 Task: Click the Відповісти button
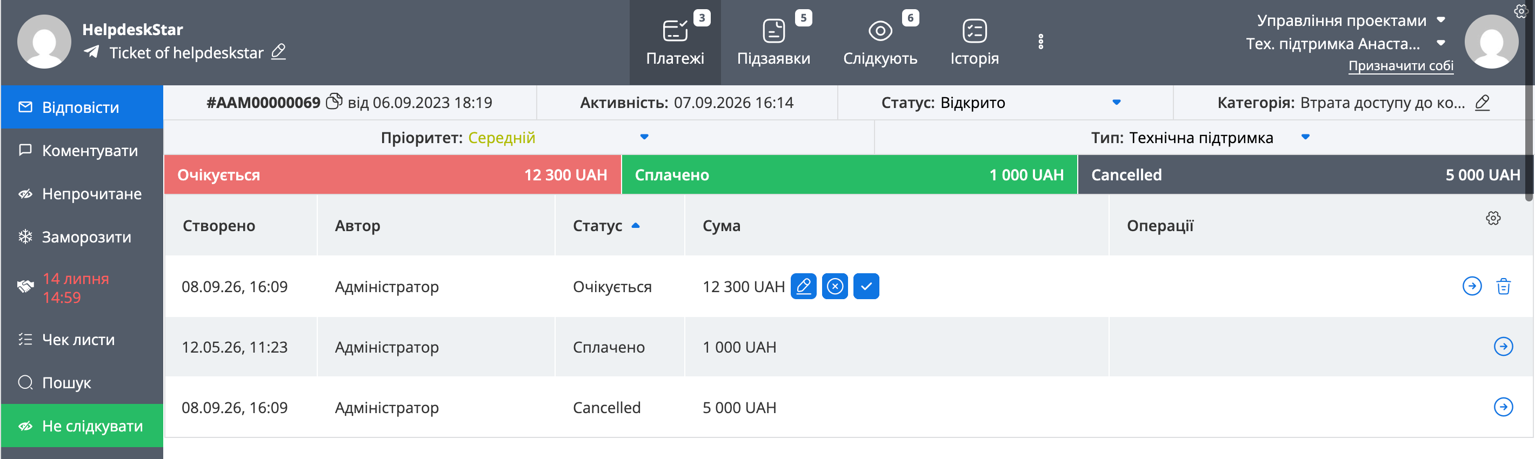pyautogui.click(x=82, y=107)
